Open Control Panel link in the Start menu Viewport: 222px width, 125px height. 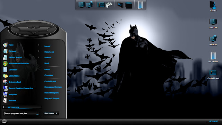[x=50, y=81]
